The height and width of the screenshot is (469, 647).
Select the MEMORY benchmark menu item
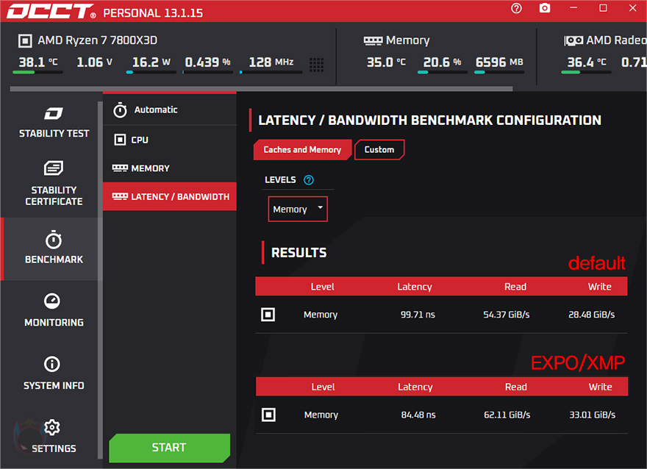pyautogui.click(x=170, y=168)
